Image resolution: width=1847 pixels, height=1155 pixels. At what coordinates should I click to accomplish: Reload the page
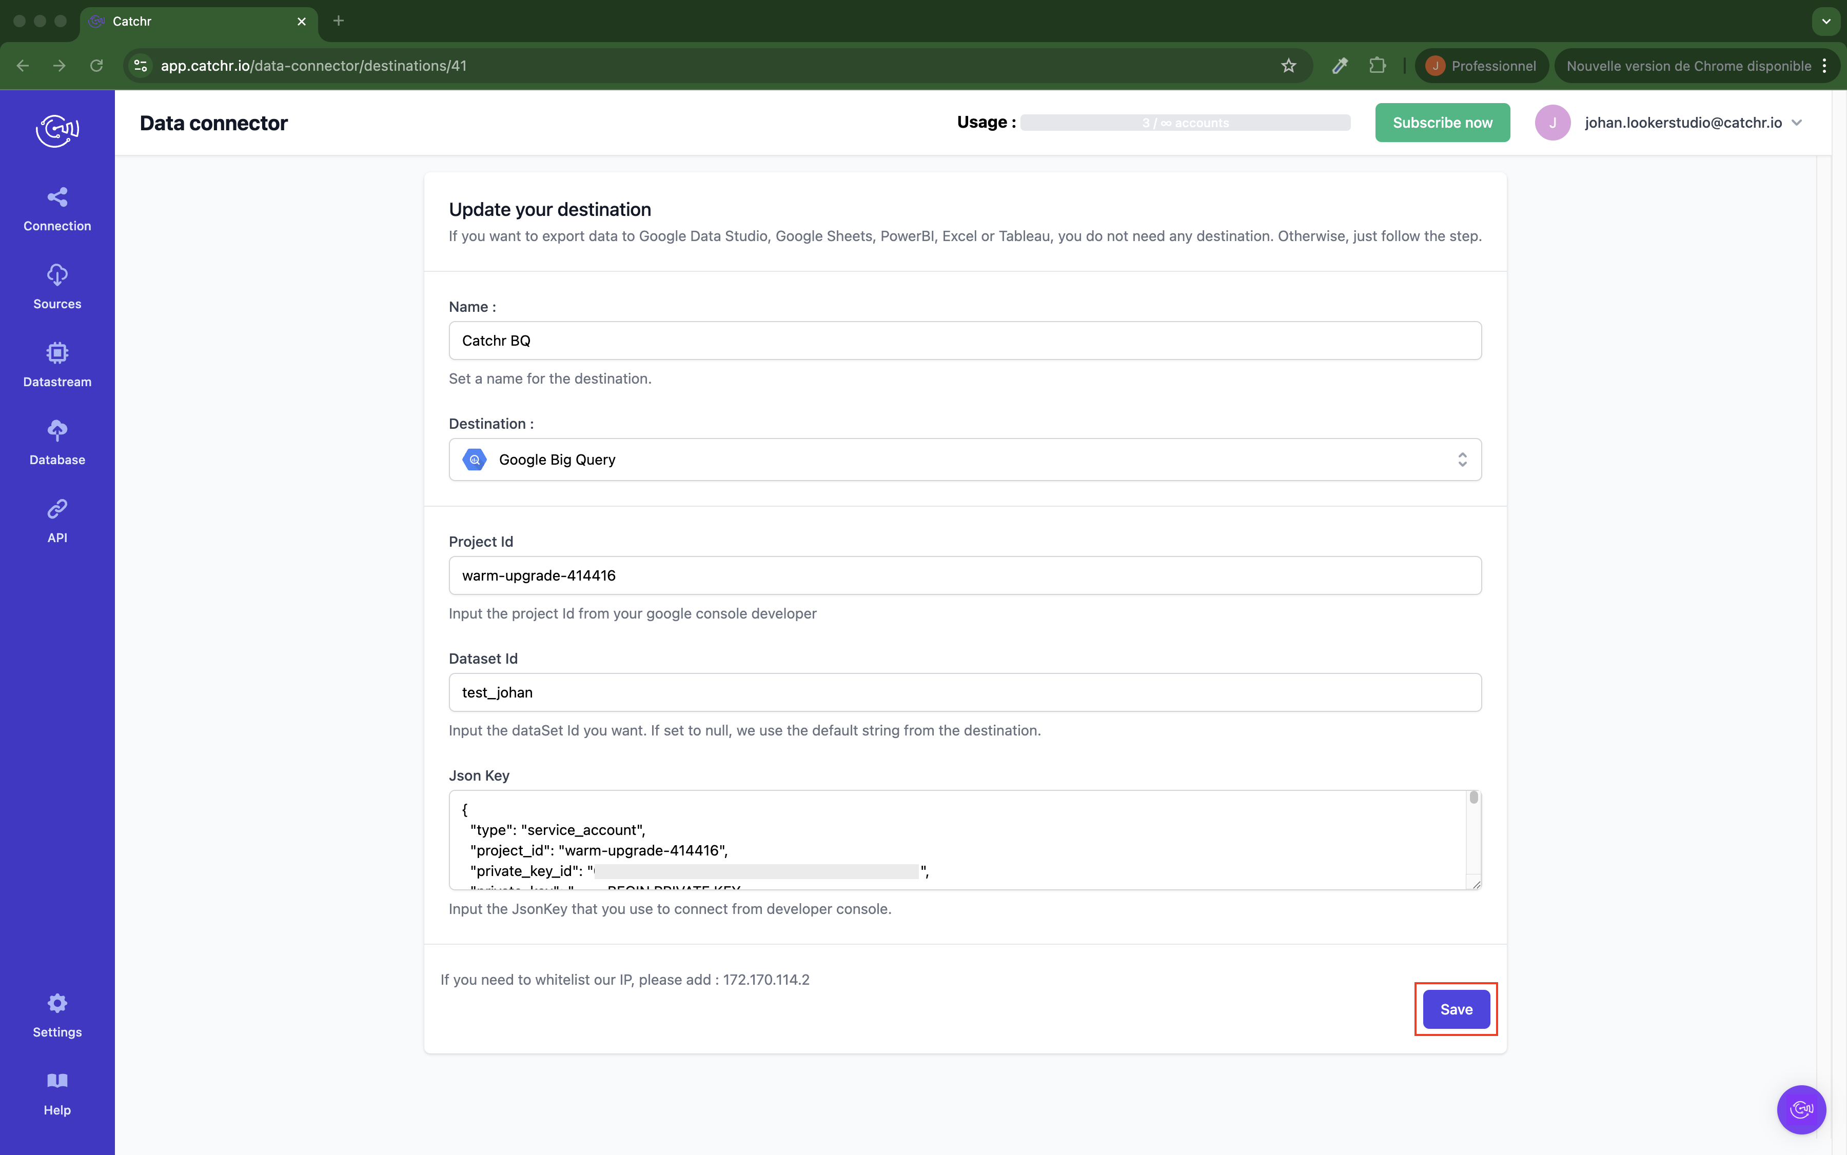tap(96, 66)
